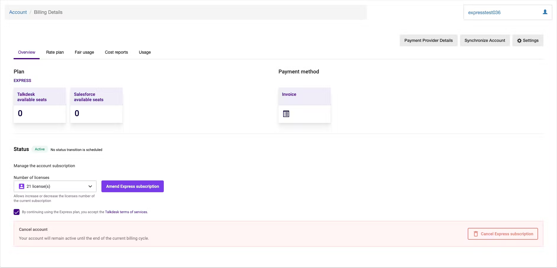
Task: Click the licenses dropdown chevron arrow
Action: point(90,186)
